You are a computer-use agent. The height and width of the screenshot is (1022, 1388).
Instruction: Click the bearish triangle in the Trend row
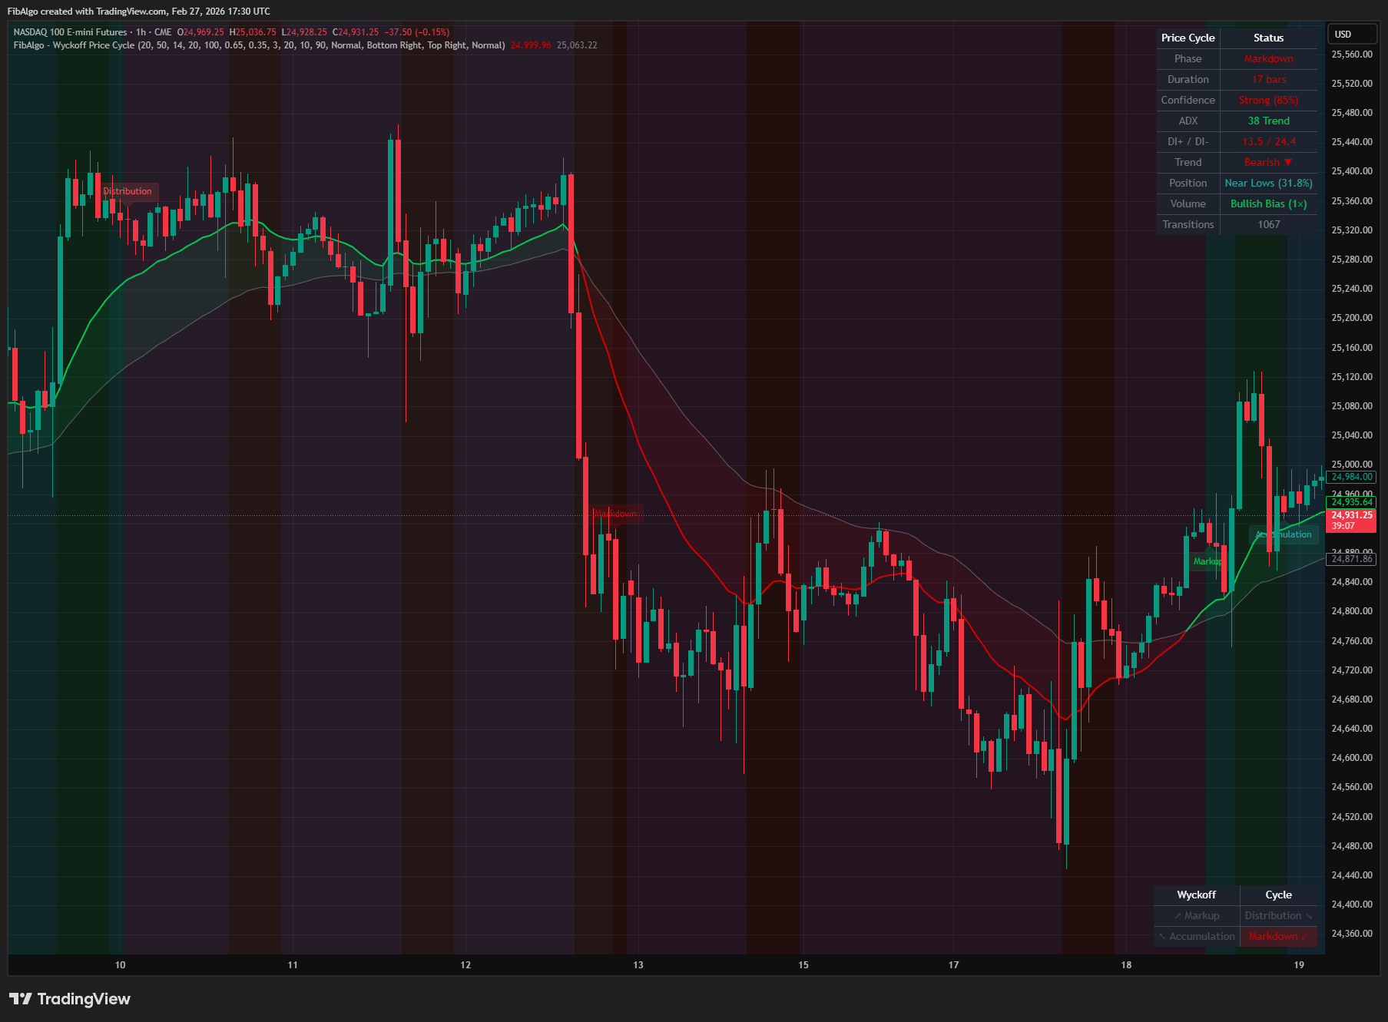point(1288,162)
